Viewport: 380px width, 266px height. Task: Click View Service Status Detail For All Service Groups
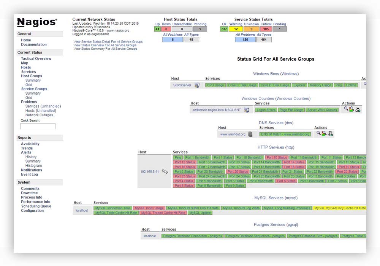[x=108, y=42]
